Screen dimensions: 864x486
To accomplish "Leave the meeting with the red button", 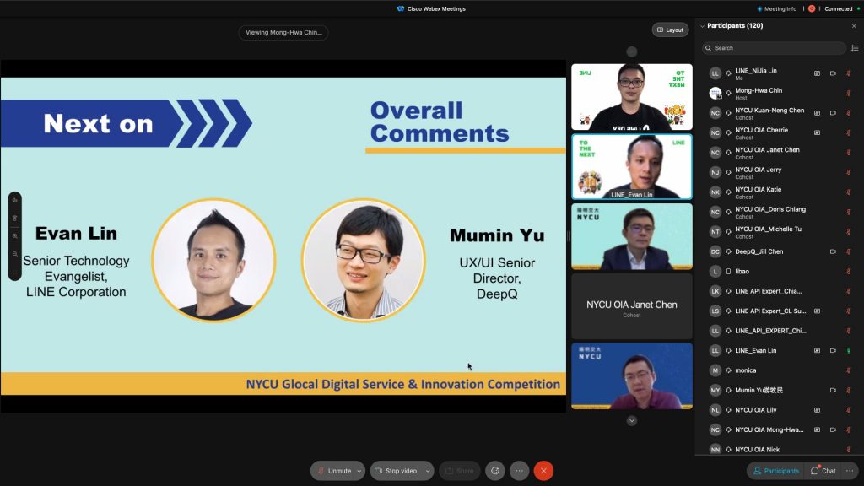I will pyautogui.click(x=543, y=471).
